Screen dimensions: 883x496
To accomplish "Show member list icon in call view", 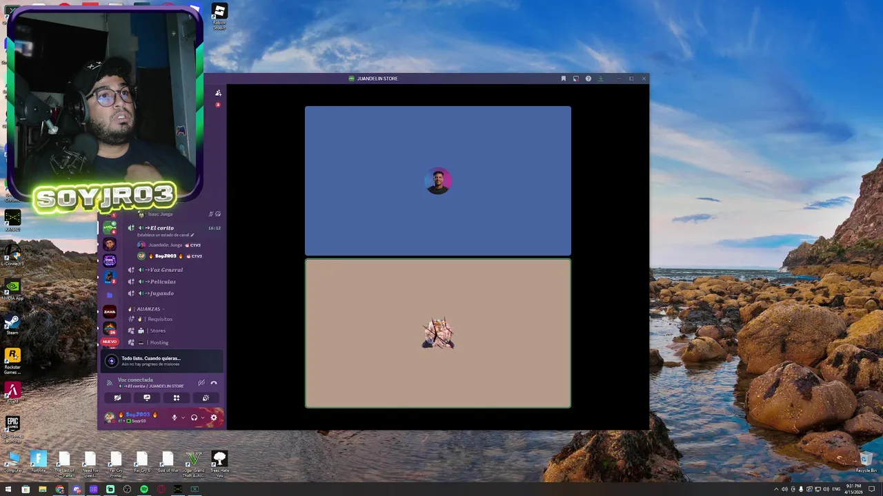I will coord(218,93).
